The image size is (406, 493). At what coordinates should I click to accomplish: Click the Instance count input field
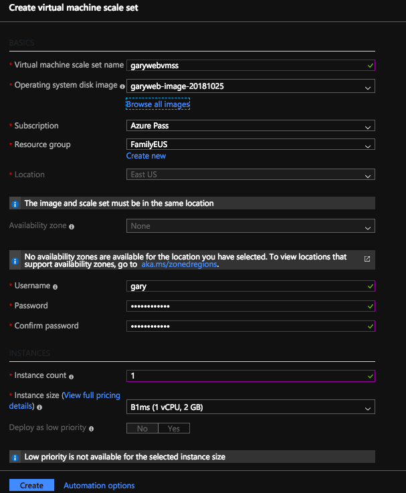pos(246,376)
